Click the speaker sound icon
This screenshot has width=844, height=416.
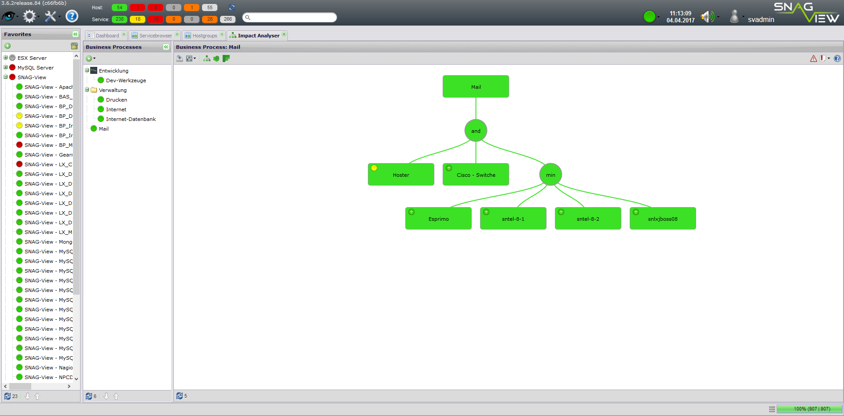click(x=707, y=17)
